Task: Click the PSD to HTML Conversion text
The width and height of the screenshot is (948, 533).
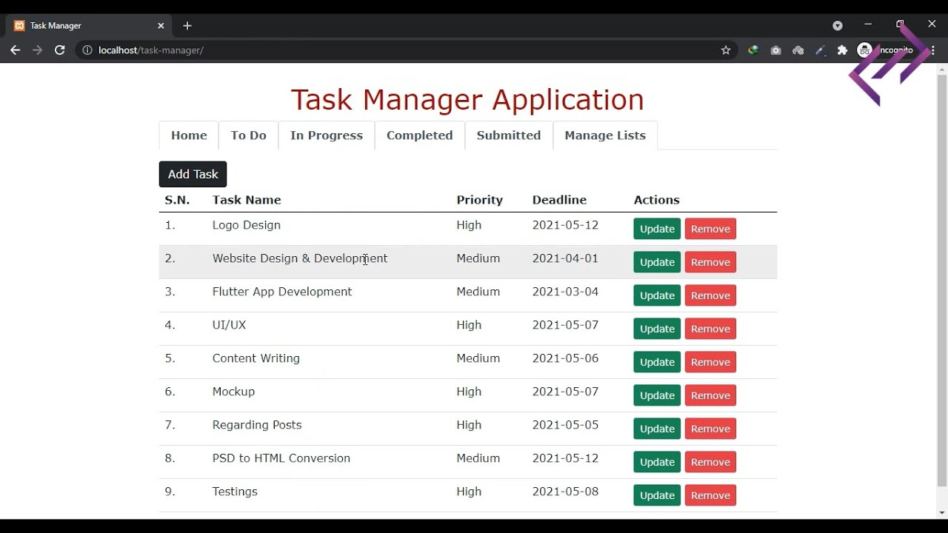Action: (x=281, y=458)
